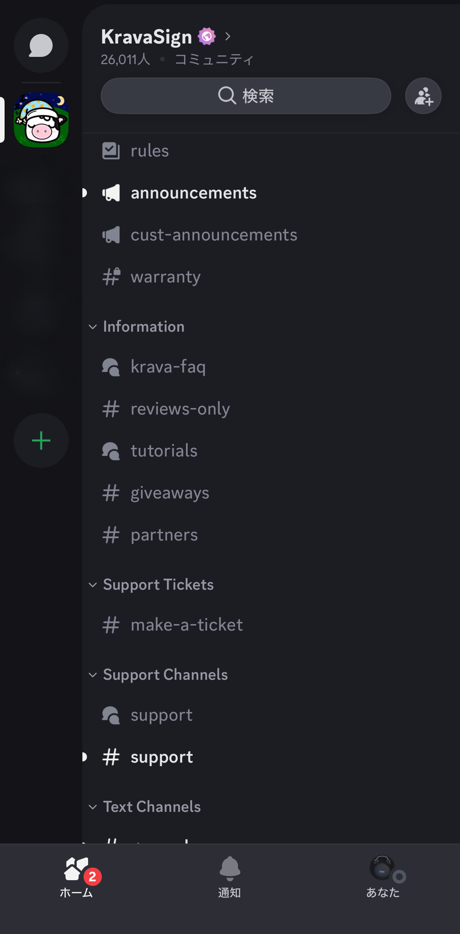The image size is (460, 934).
Task: Toggle the unread indicator on announcements
Action: tap(84, 193)
